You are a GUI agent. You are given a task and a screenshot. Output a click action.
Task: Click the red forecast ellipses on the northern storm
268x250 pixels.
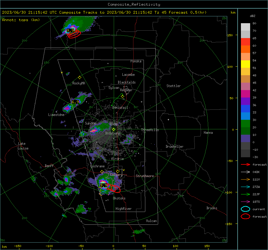[x=74, y=34]
